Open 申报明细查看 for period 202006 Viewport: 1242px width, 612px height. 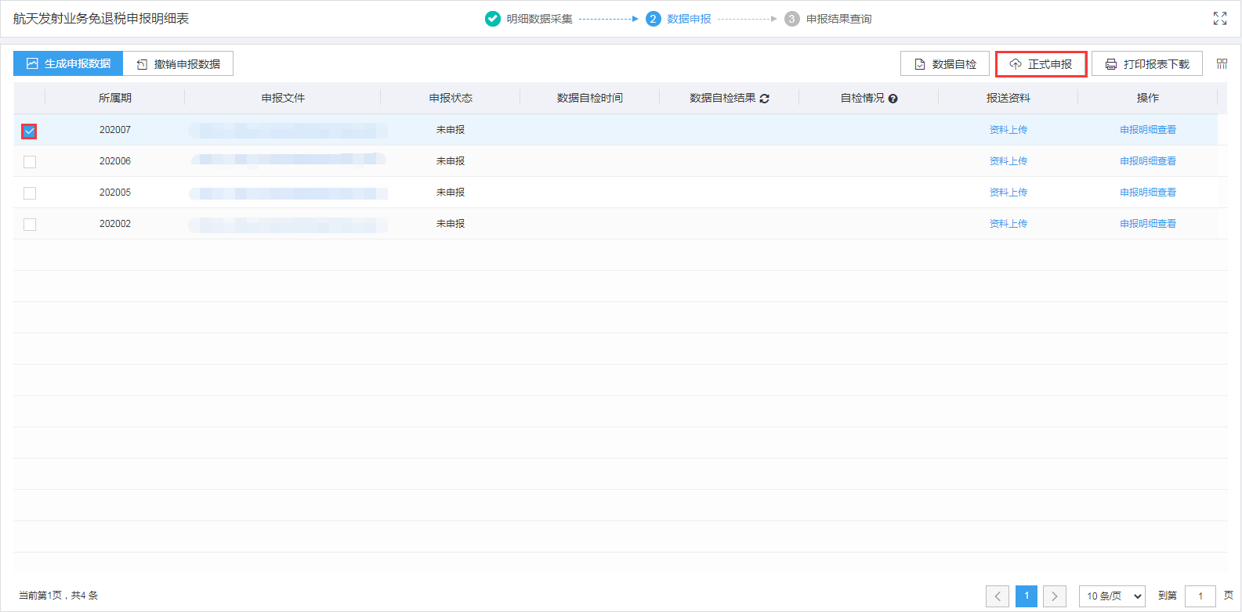(1148, 161)
